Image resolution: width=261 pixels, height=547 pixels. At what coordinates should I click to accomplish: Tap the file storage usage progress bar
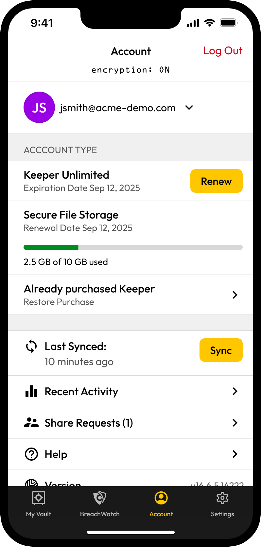coord(133,247)
